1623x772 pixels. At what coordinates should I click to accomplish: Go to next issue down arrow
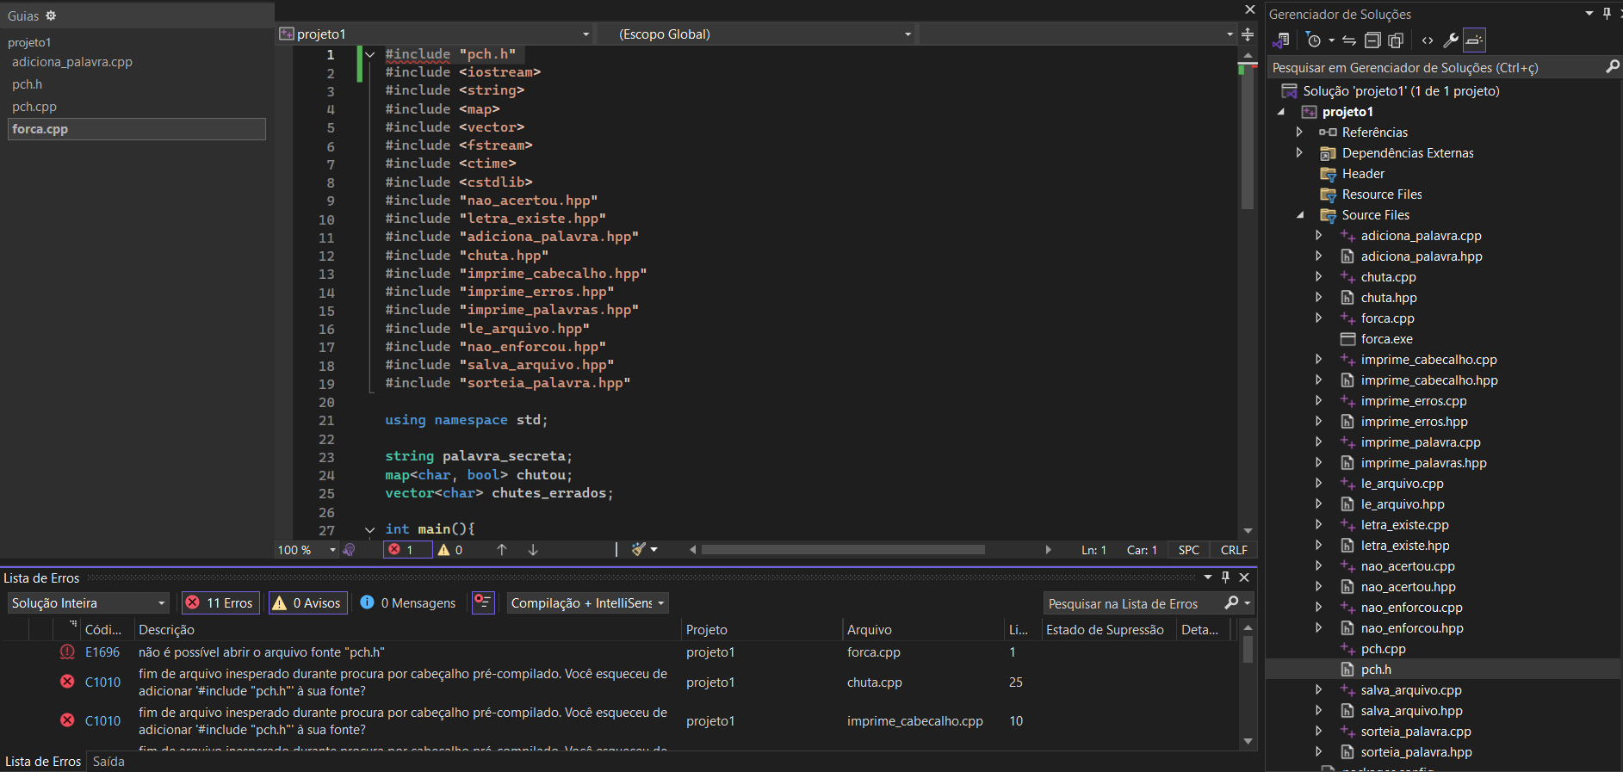533,550
